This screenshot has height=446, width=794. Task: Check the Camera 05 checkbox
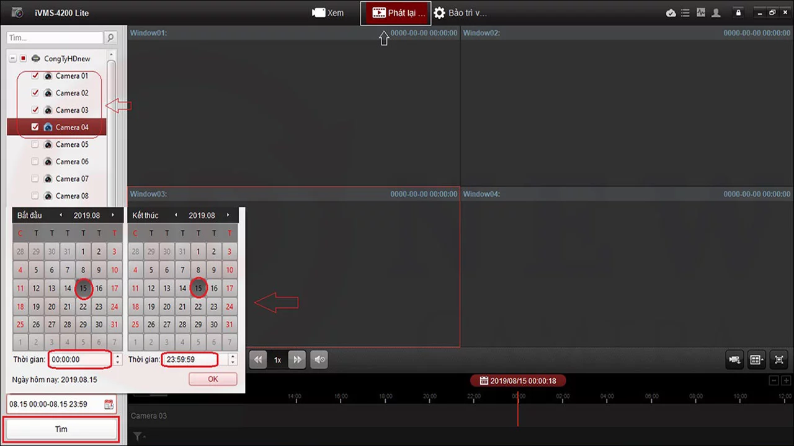[x=35, y=144]
